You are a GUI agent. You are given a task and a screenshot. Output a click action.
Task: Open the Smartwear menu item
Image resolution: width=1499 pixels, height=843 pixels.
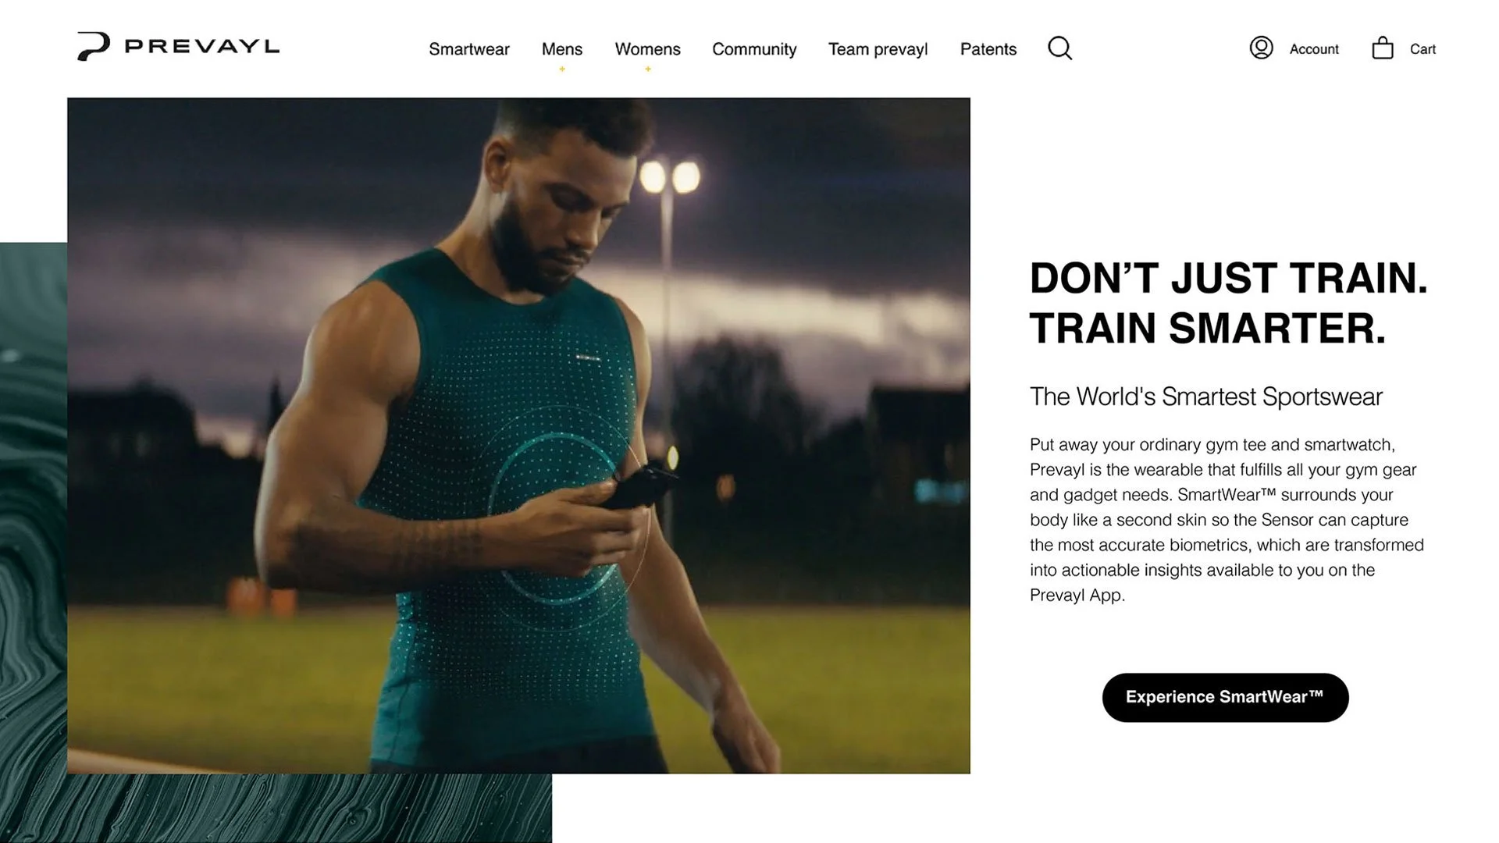coord(468,49)
